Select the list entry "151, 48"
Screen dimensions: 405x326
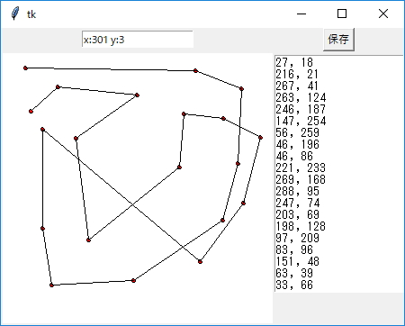point(297,261)
